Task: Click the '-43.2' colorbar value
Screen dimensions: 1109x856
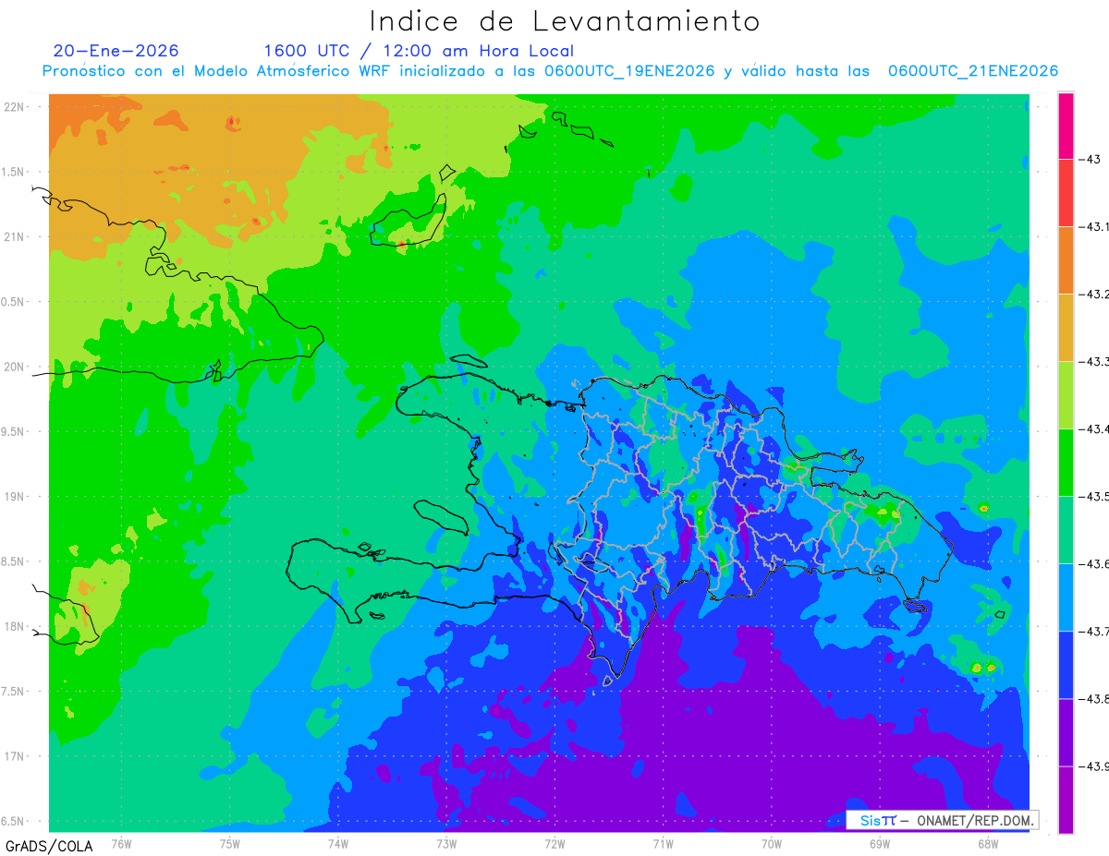Action: click(x=1094, y=295)
